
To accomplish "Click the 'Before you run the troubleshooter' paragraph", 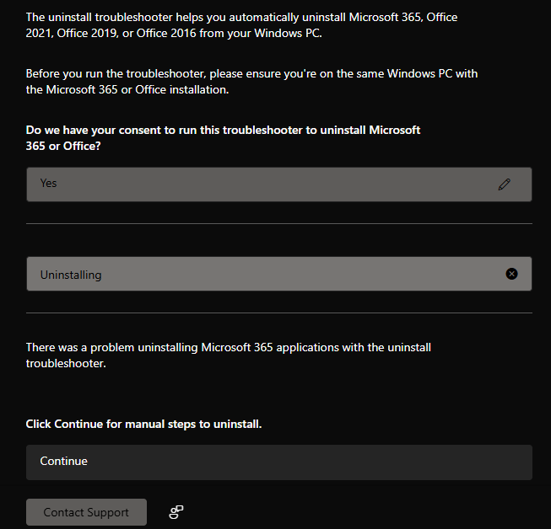I will click(251, 82).
